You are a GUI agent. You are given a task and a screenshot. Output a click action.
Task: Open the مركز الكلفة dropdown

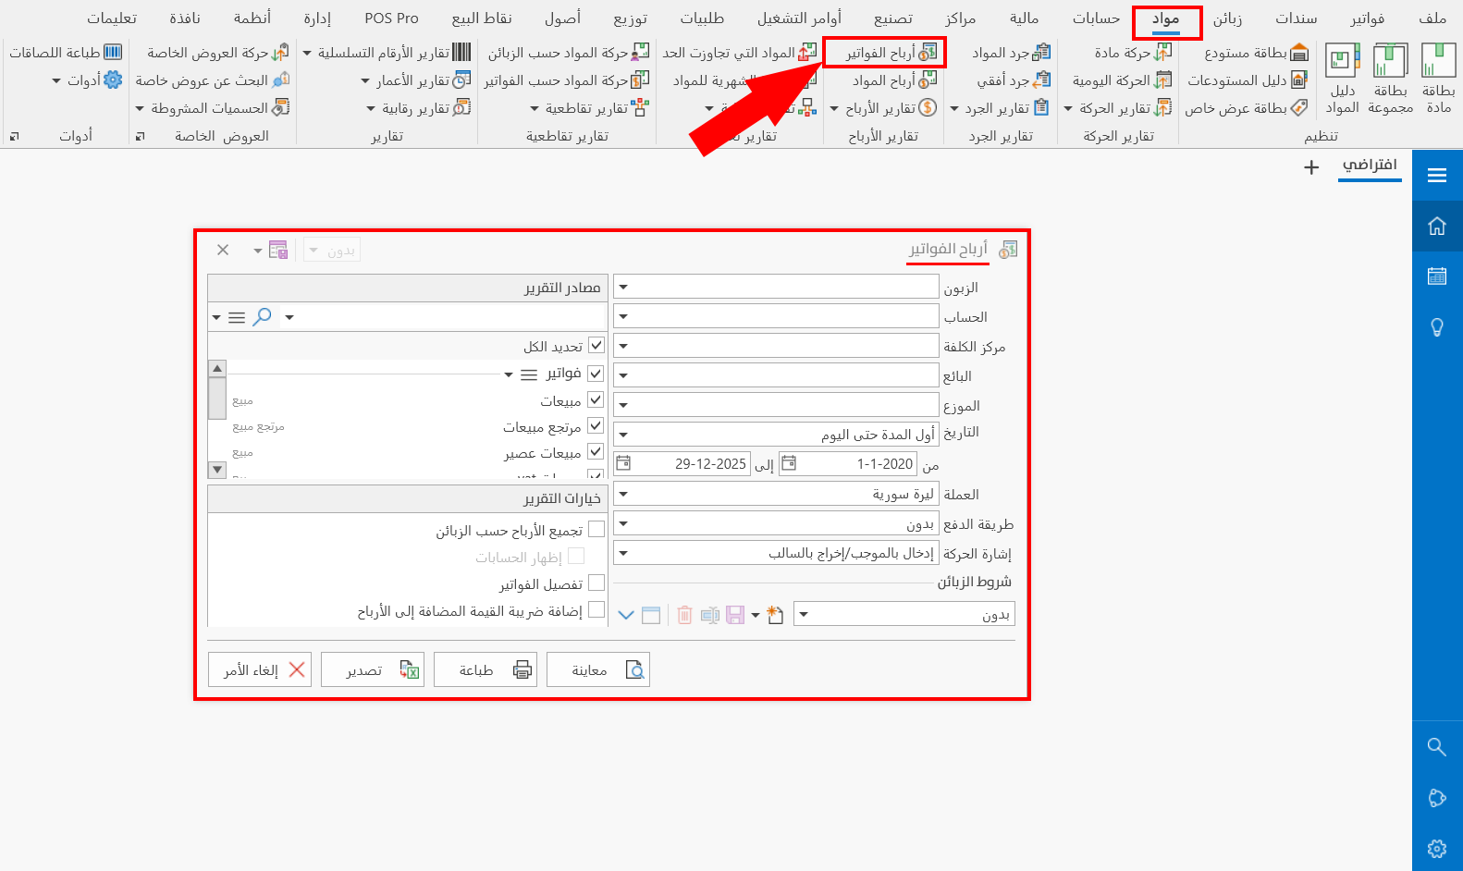point(623,347)
